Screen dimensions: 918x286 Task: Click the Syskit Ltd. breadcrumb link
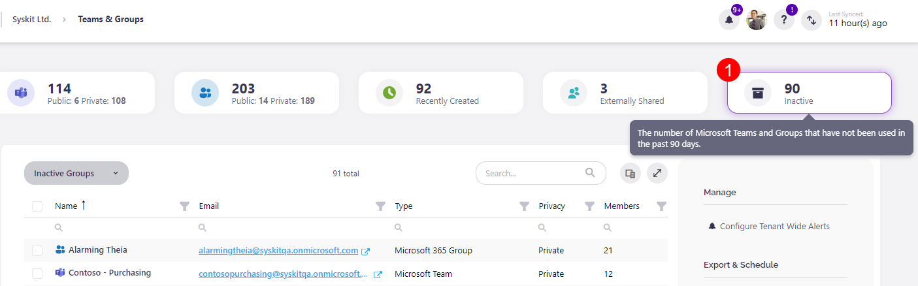(31, 20)
